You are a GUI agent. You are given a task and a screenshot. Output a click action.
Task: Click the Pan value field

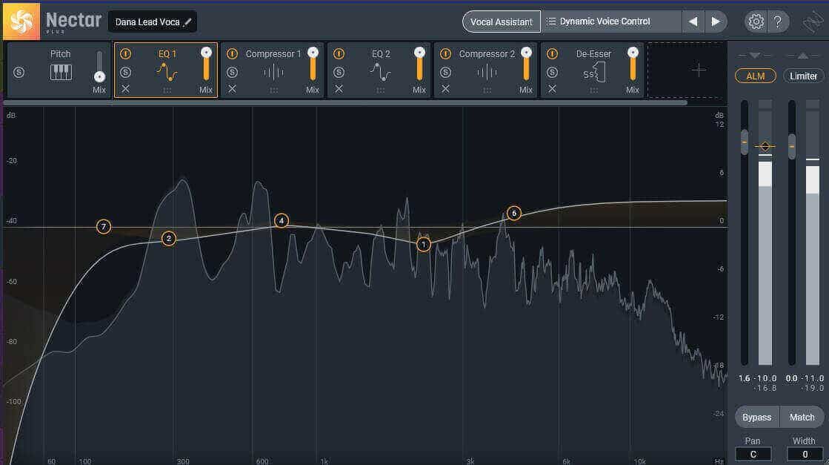click(753, 454)
